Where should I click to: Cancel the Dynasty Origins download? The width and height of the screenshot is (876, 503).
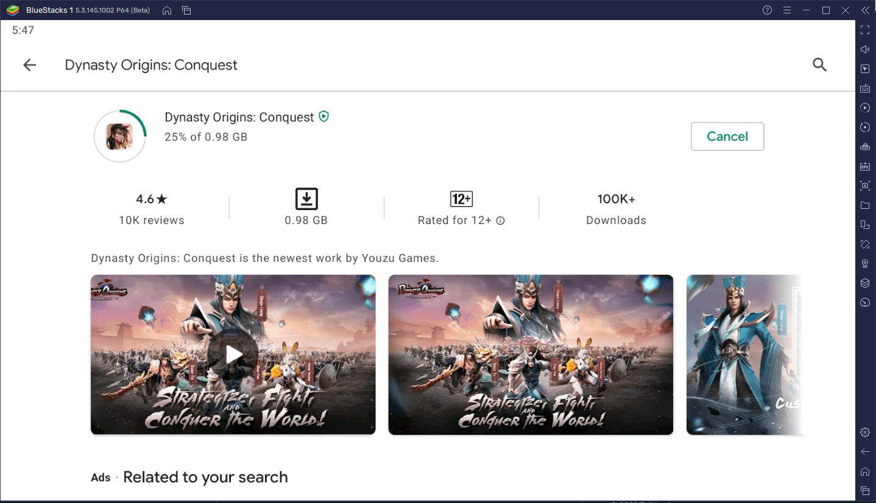[727, 136]
